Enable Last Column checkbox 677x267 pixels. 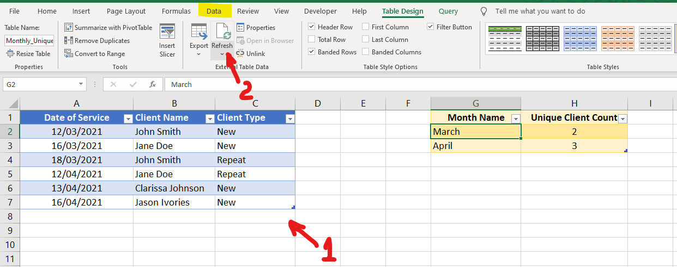pyautogui.click(x=365, y=39)
